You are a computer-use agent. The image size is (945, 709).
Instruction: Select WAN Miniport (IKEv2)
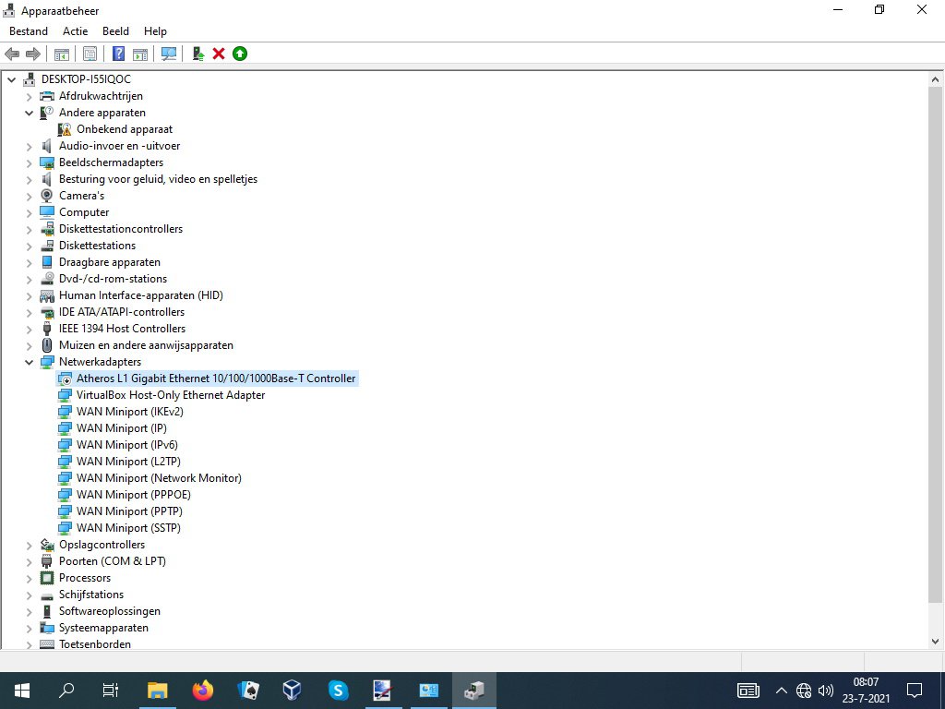129,412
